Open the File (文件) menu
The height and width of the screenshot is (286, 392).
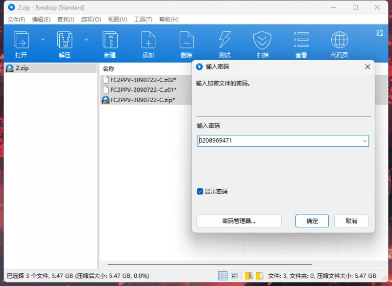(16, 20)
